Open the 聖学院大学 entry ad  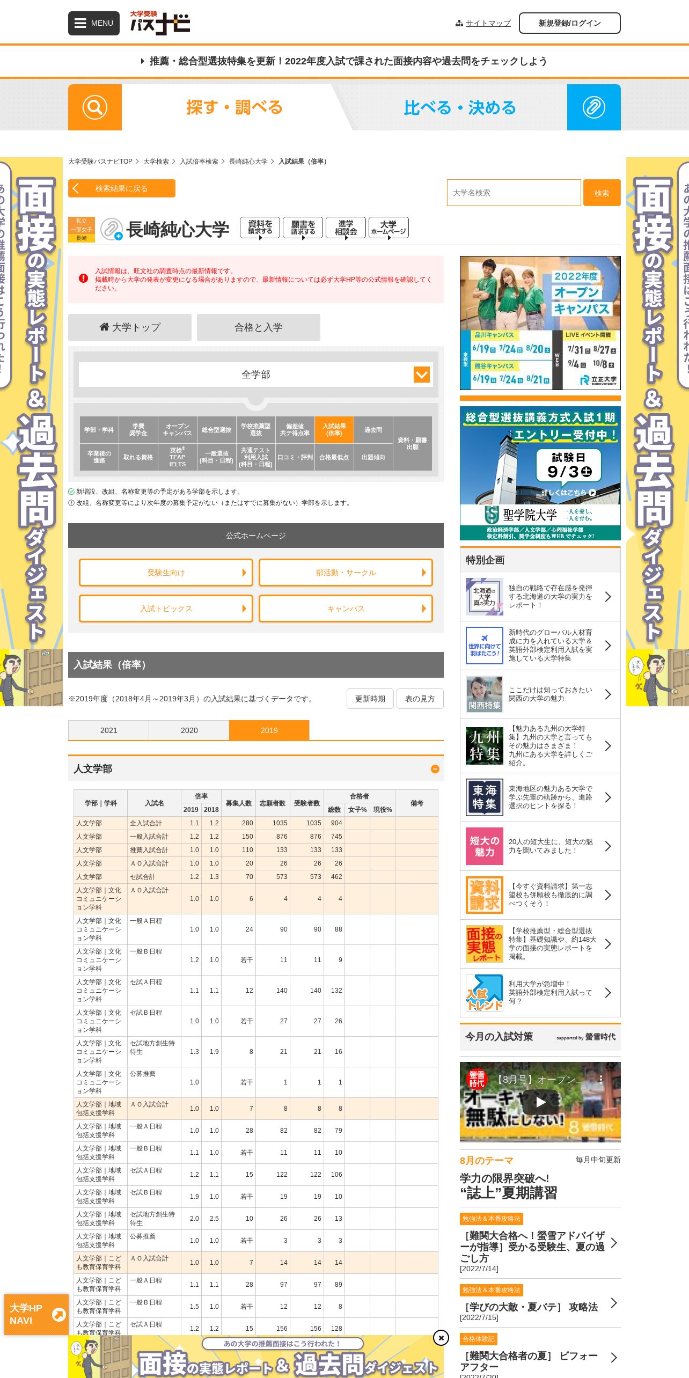[540, 473]
